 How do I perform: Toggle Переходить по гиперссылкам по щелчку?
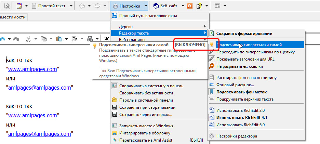(256, 52)
